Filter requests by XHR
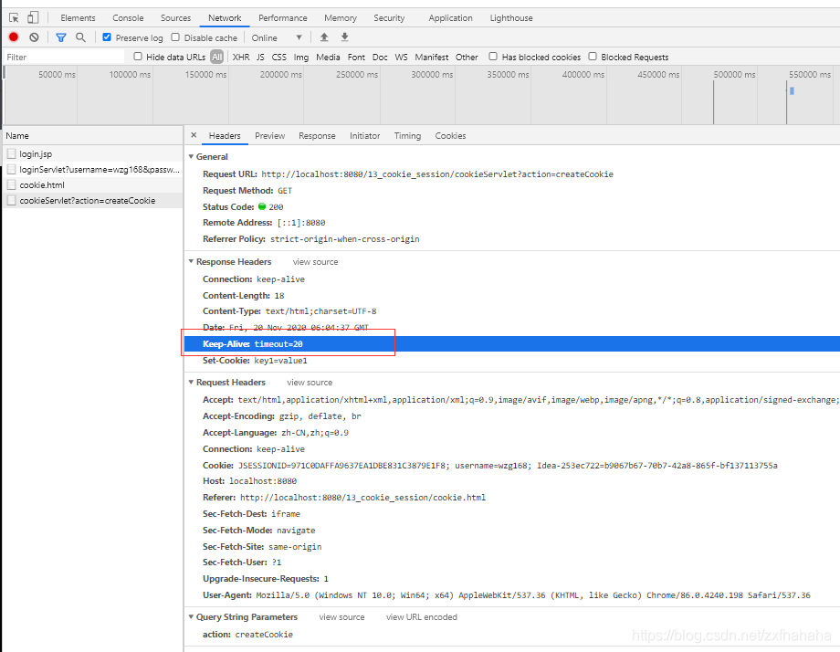Screen dimensions: 840x652 (241, 57)
